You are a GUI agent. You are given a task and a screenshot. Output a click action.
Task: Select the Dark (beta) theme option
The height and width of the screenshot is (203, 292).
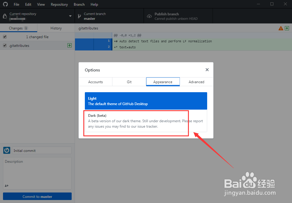[x=146, y=121]
